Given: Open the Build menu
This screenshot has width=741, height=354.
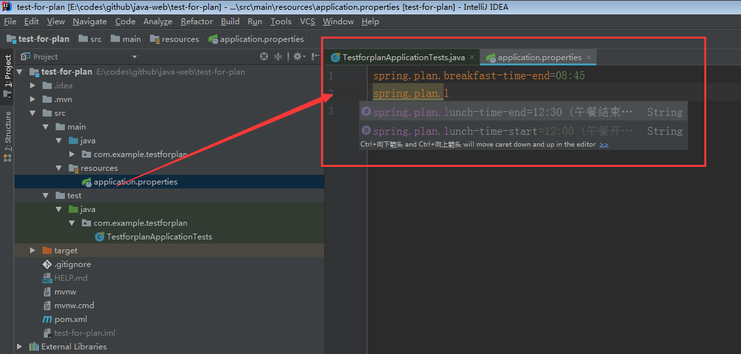Looking at the screenshot, I should click(x=230, y=21).
